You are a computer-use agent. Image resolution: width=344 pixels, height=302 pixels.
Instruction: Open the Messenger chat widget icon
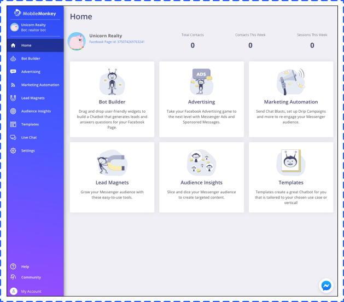pyautogui.click(x=326, y=286)
